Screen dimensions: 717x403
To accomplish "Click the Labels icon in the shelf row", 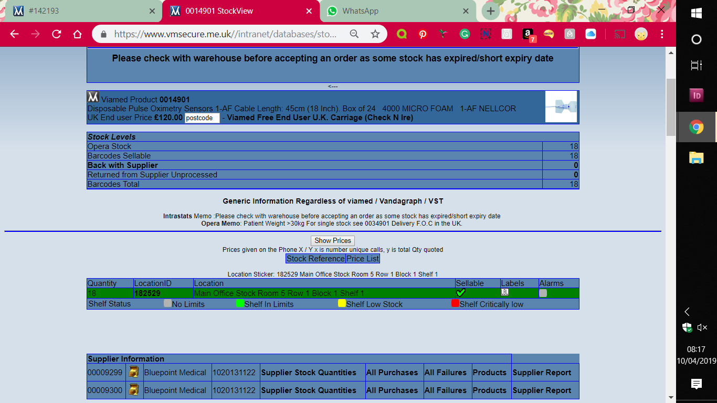I will pyautogui.click(x=504, y=292).
